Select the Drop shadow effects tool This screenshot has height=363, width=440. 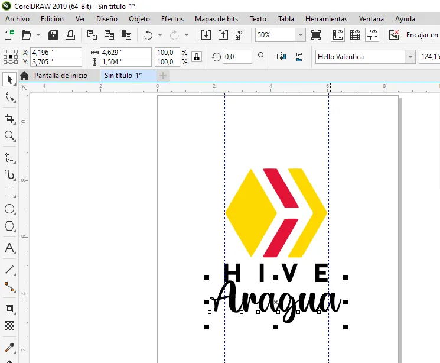click(x=10, y=309)
